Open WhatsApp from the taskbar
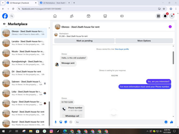The image size is (179, 134). pos(44,131)
